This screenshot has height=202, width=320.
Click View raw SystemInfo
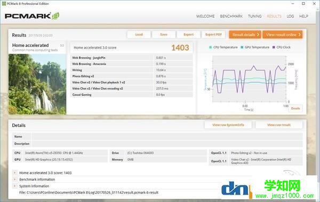click(228, 125)
